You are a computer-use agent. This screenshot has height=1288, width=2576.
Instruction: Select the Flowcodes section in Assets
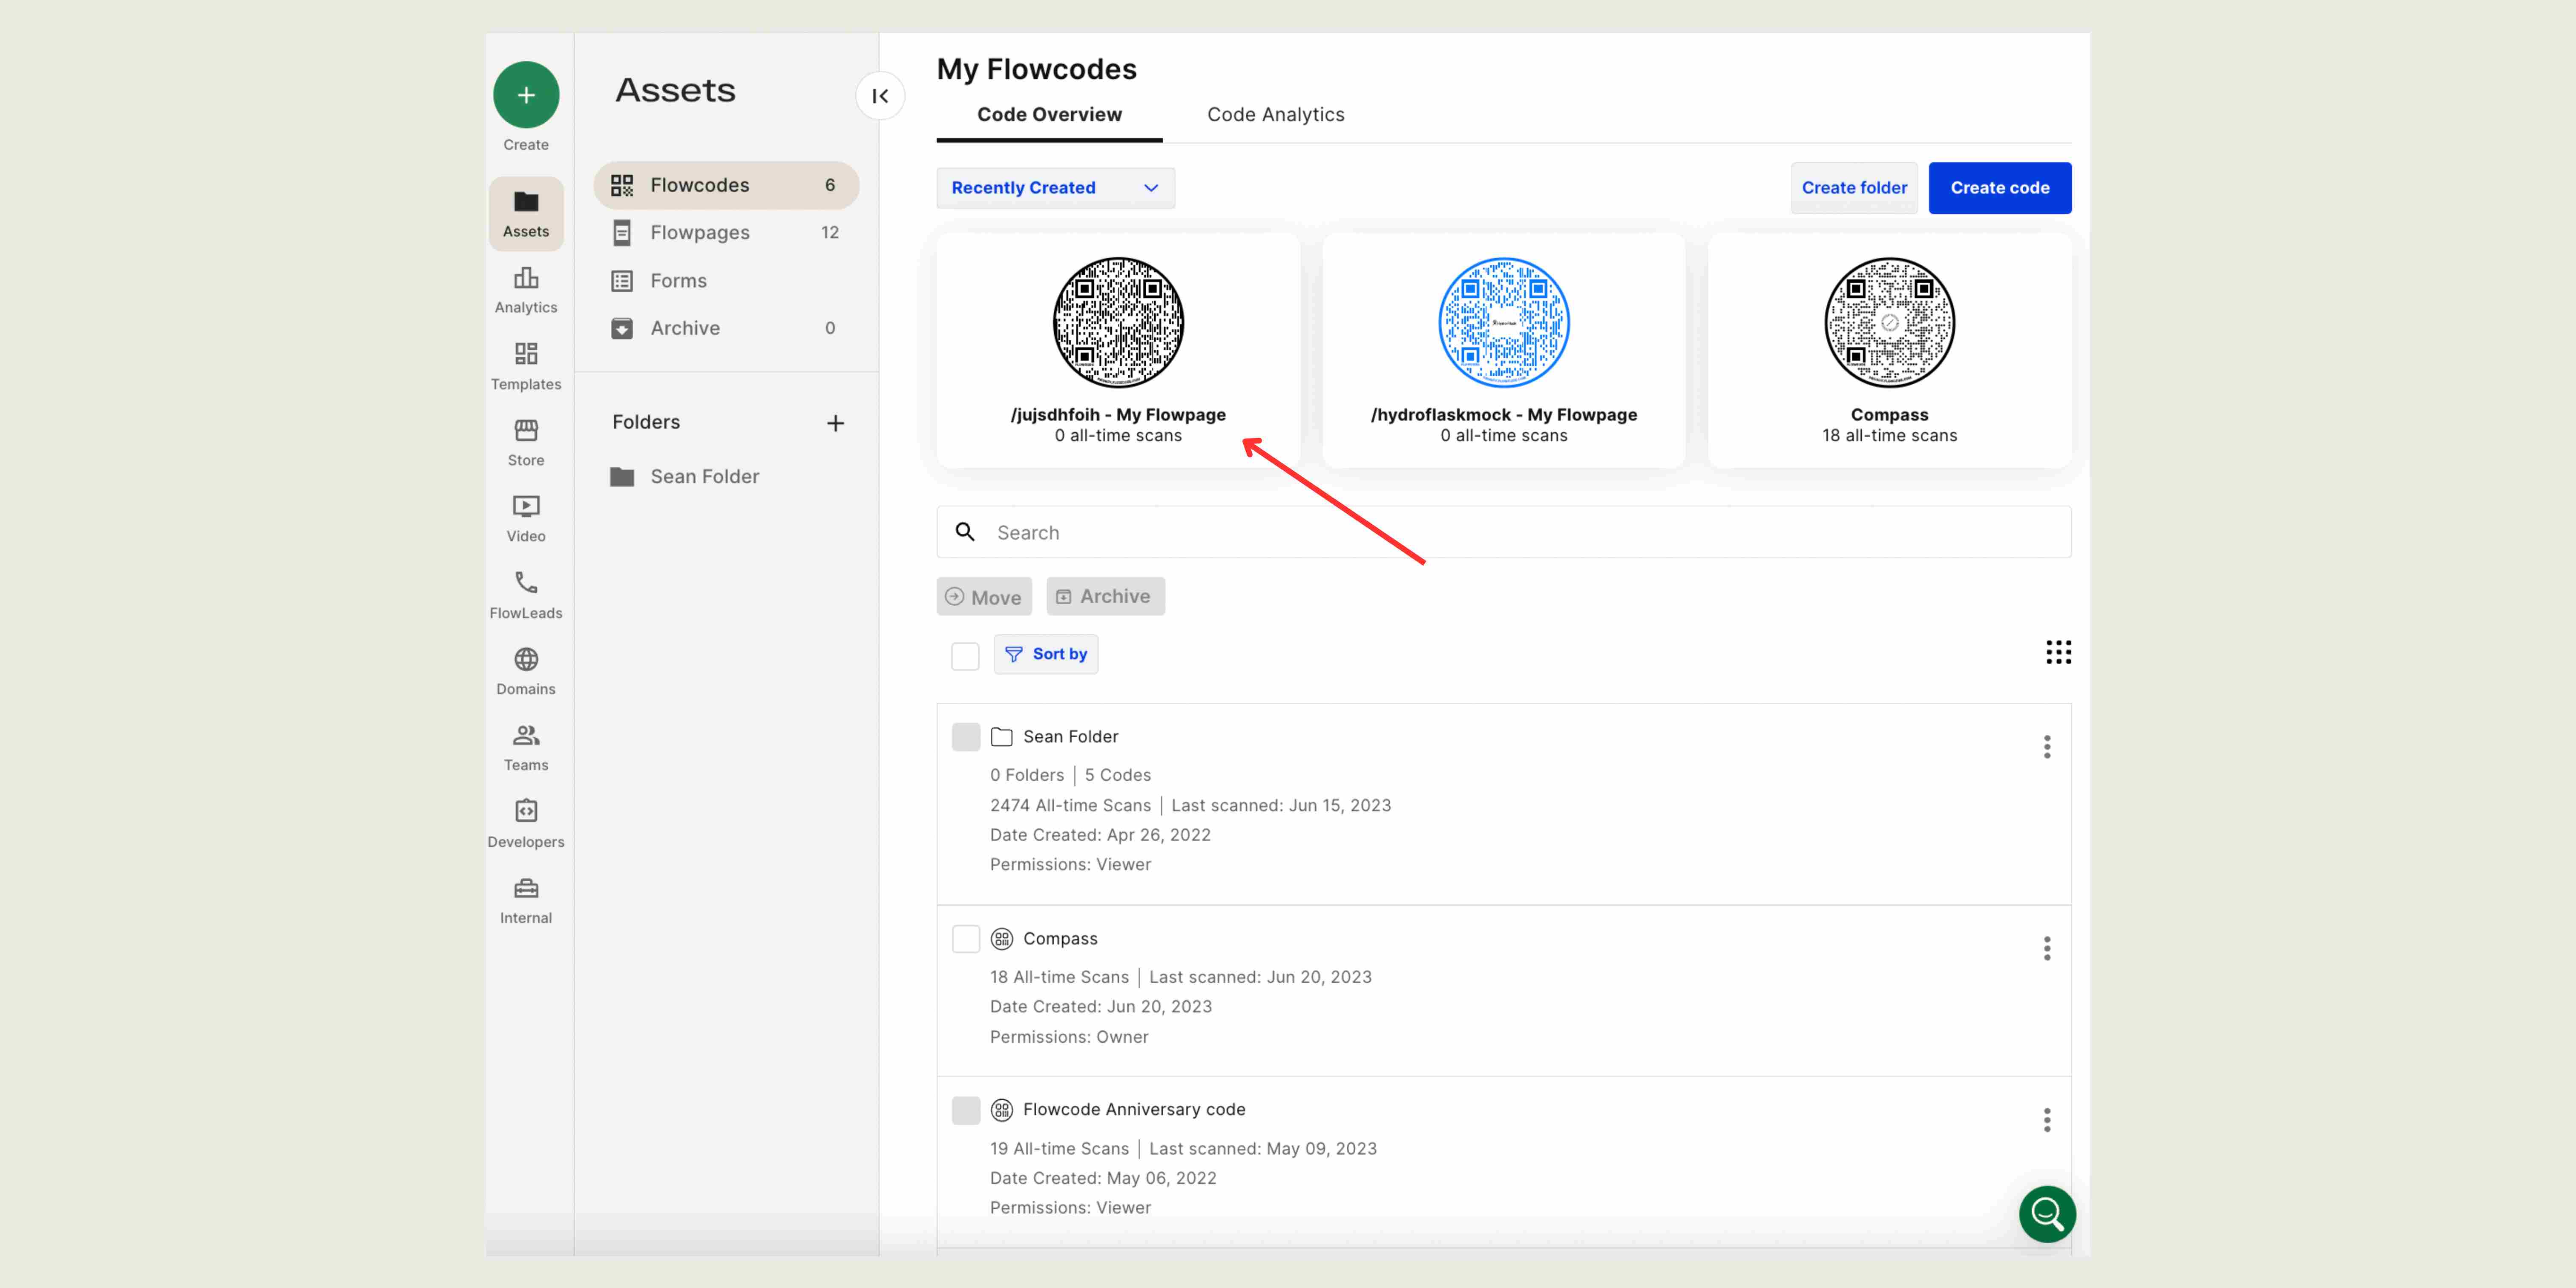[700, 184]
